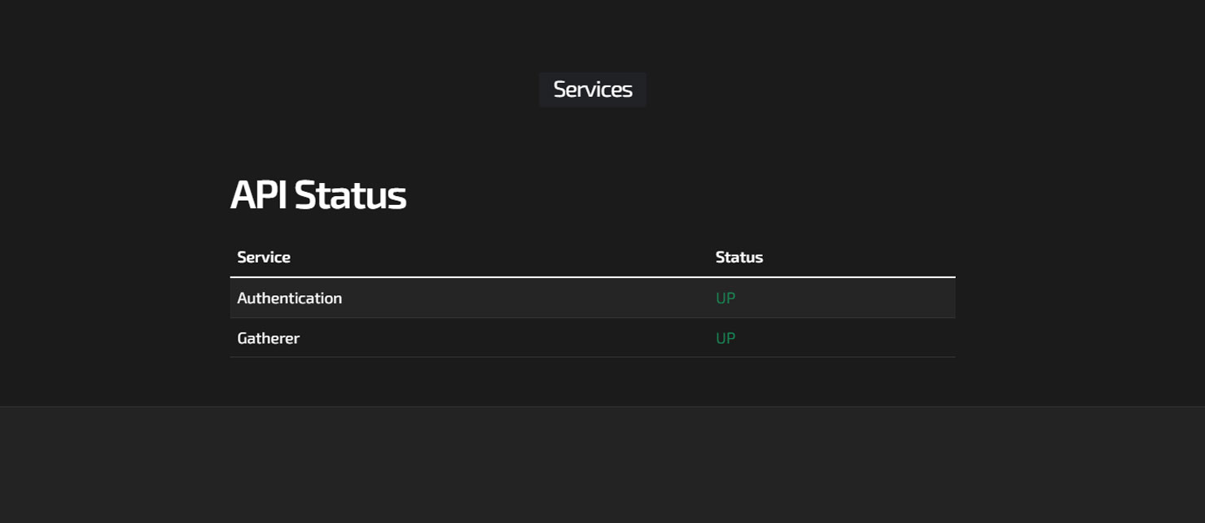The image size is (1205, 523).
Task: Open the Services navigation item
Action: (592, 89)
